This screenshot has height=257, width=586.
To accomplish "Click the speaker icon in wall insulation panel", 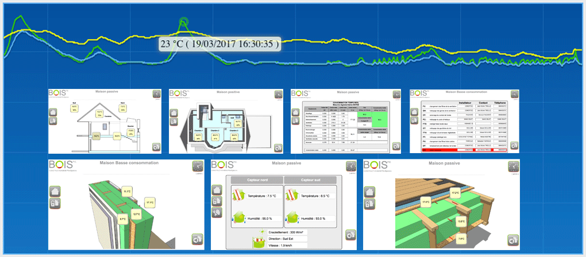I will click(x=197, y=239).
